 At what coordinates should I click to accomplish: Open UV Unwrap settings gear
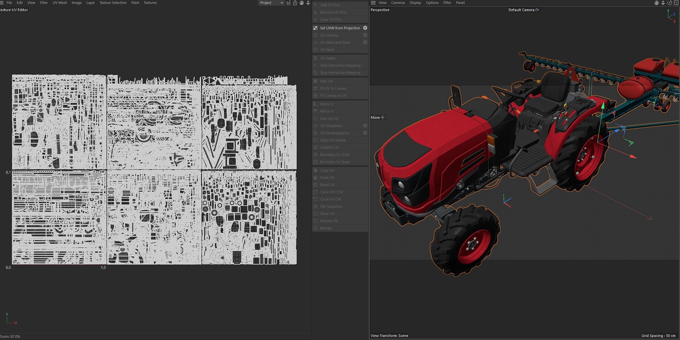tap(365, 35)
